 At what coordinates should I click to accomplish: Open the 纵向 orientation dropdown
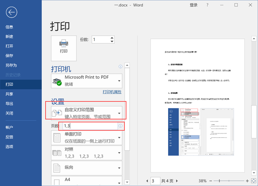[x=86, y=168]
